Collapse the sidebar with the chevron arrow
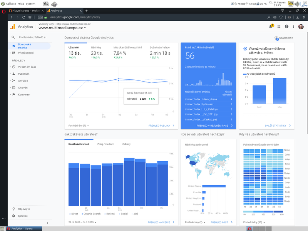 pos(48,222)
